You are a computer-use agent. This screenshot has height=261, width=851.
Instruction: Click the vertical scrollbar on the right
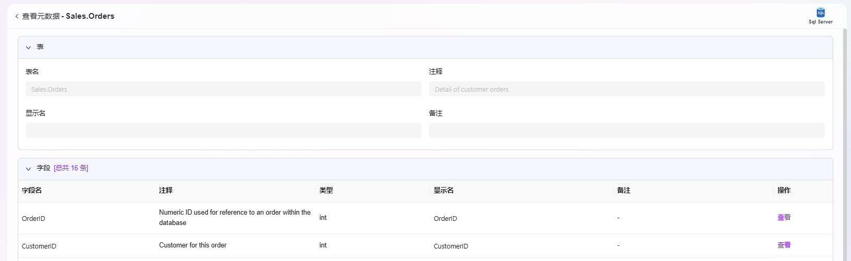tap(845, 145)
